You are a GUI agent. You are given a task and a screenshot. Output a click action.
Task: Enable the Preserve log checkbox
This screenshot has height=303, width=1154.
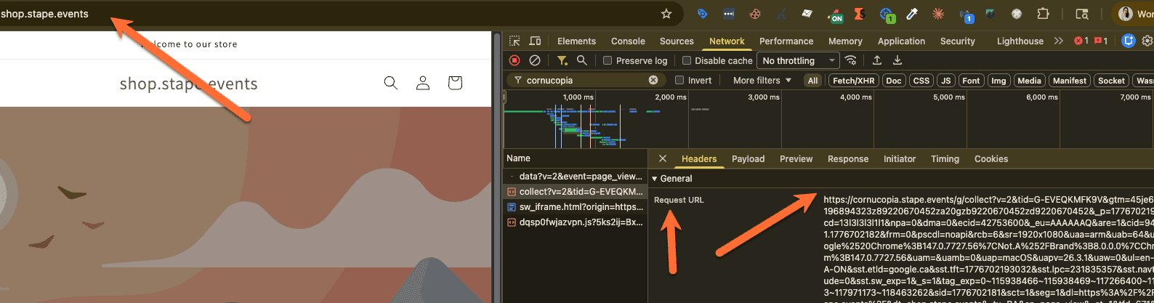pyautogui.click(x=608, y=61)
